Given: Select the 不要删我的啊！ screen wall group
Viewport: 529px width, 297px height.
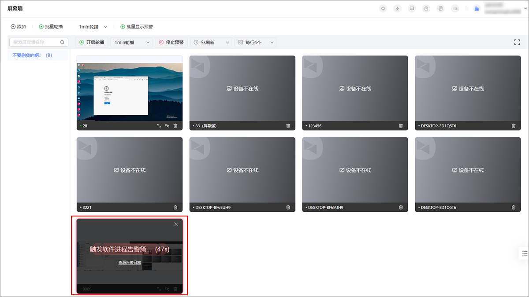Looking at the screenshot, I should 32,55.
